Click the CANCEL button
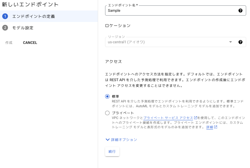Image resolution: width=250 pixels, height=168 pixels. [30, 43]
